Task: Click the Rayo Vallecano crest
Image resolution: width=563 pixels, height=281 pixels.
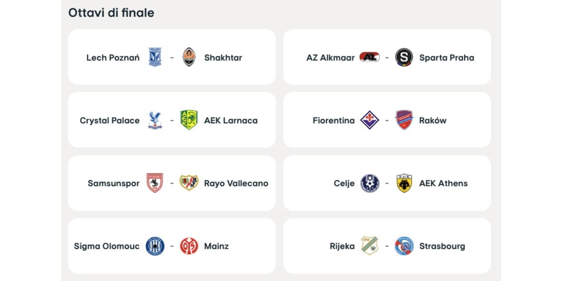Action: (x=189, y=183)
